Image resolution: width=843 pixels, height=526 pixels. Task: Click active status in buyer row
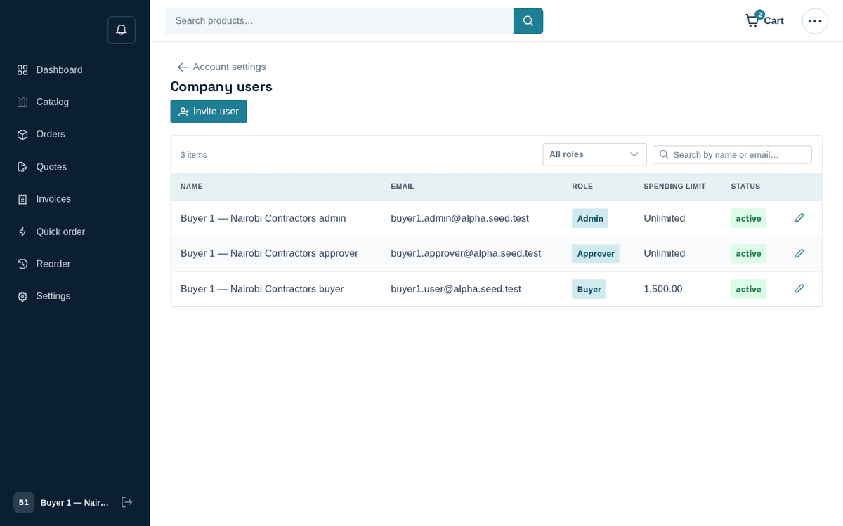[748, 289]
